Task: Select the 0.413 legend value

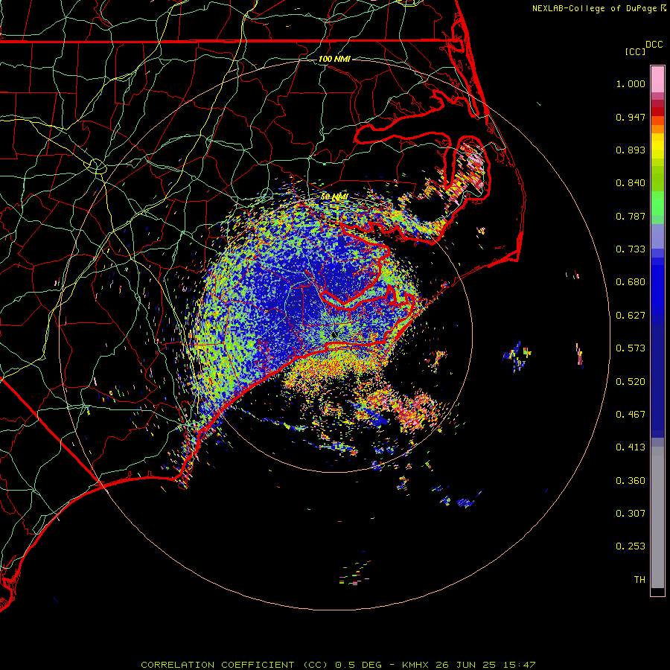Action: pos(631,447)
